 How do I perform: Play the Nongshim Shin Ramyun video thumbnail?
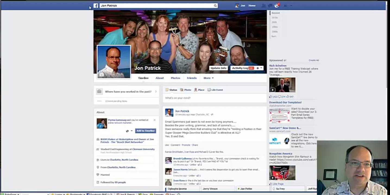coord(282,173)
